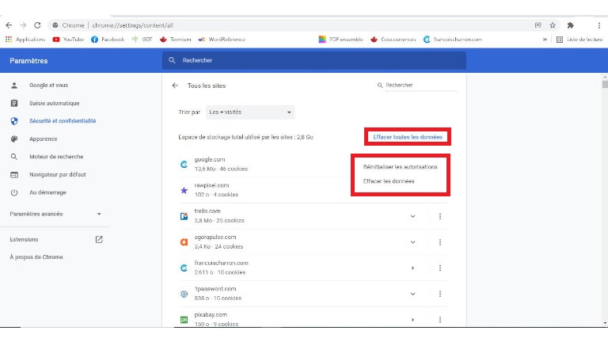Open Apparence settings section
This screenshot has height=342, width=608.
tap(43, 139)
